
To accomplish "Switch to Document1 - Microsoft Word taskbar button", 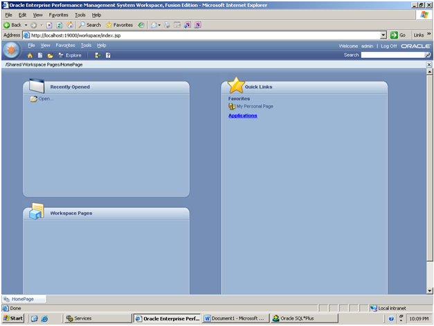I will [236, 318].
